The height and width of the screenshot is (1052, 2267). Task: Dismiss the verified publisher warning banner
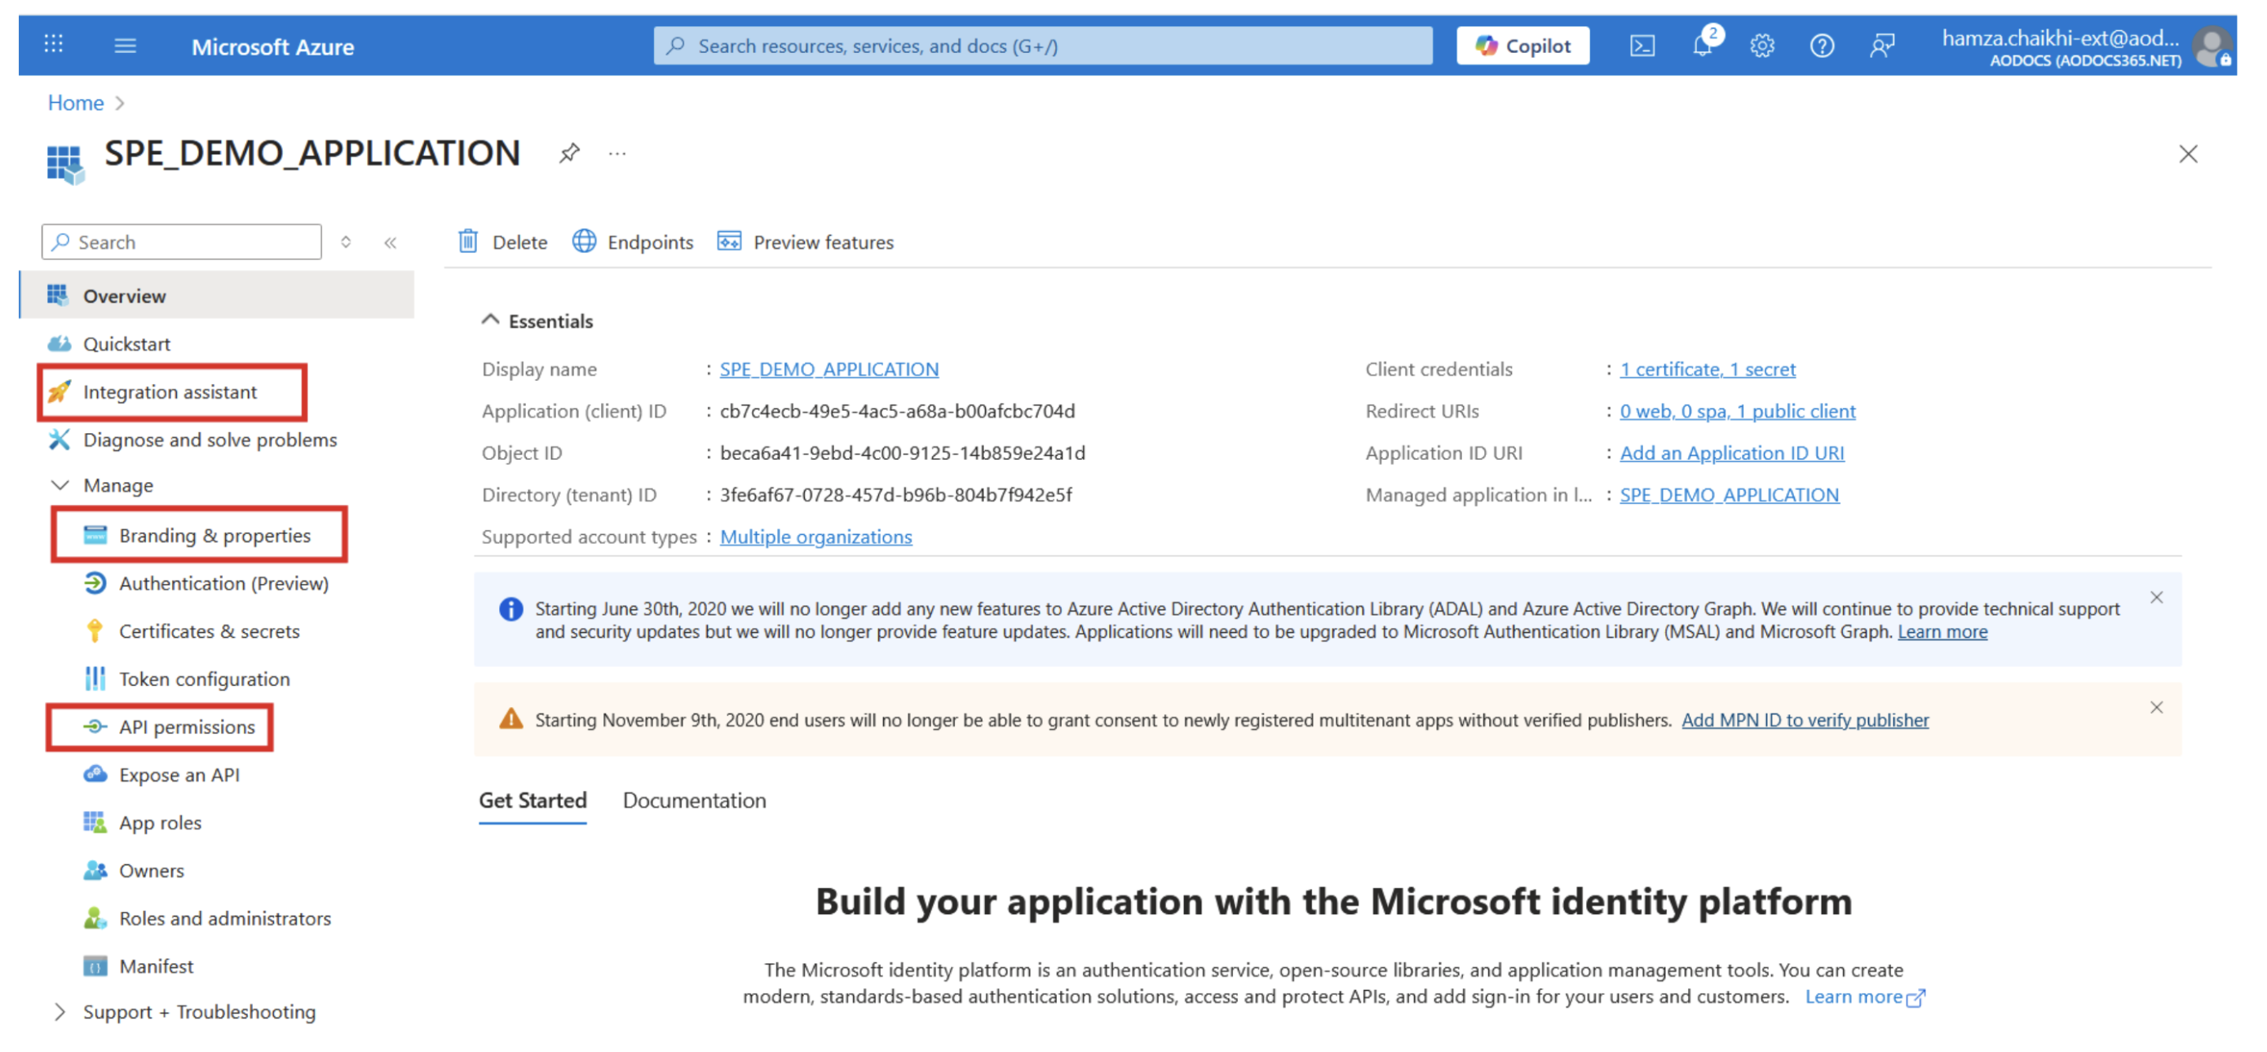(2156, 708)
